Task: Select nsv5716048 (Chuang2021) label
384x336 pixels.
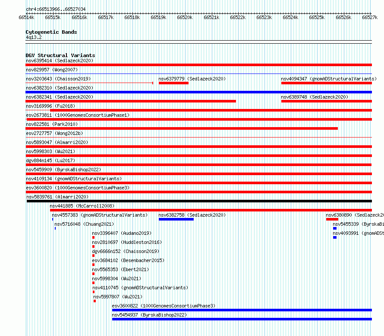Action: coord(84,224)
